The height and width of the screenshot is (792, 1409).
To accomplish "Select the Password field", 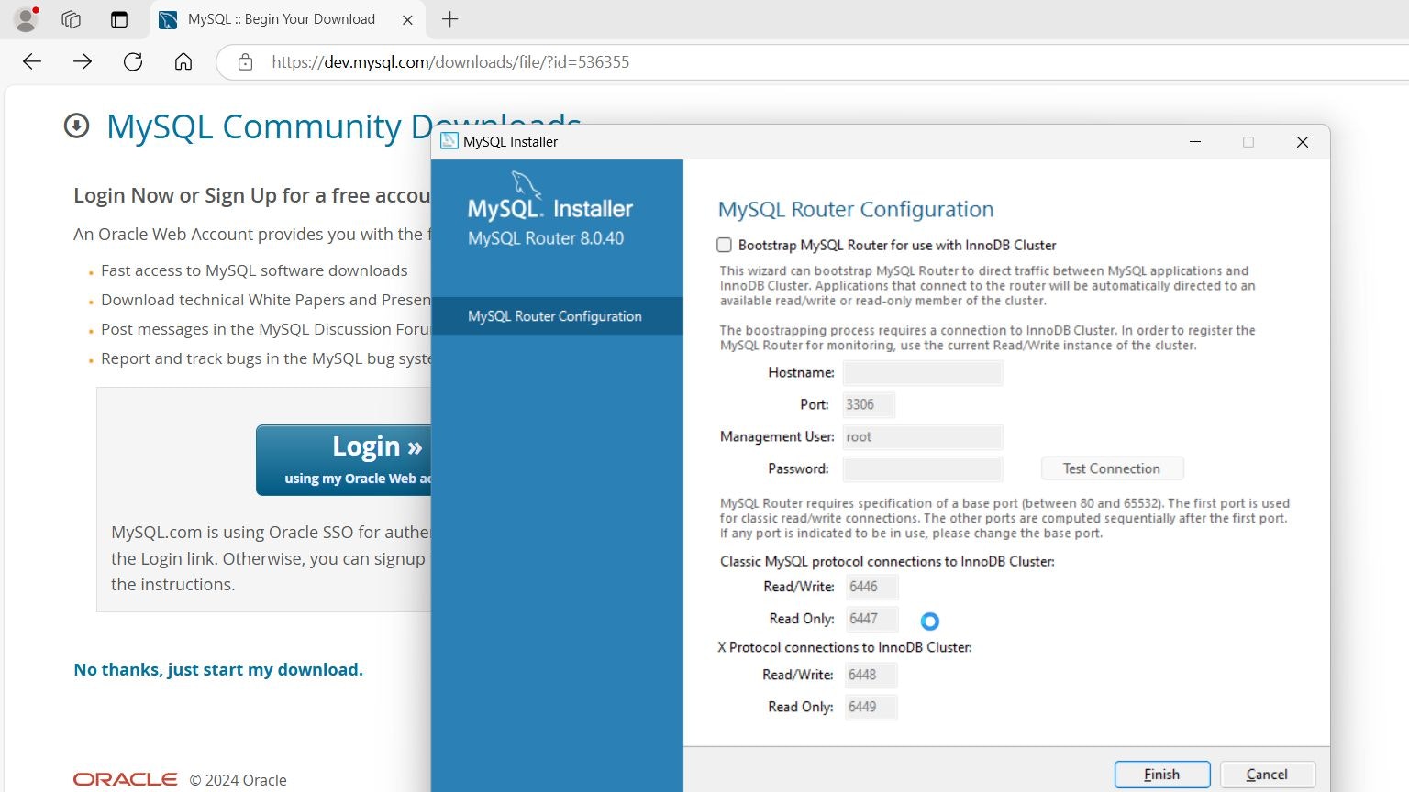I will pyautogui.click(x=922, y=468).
